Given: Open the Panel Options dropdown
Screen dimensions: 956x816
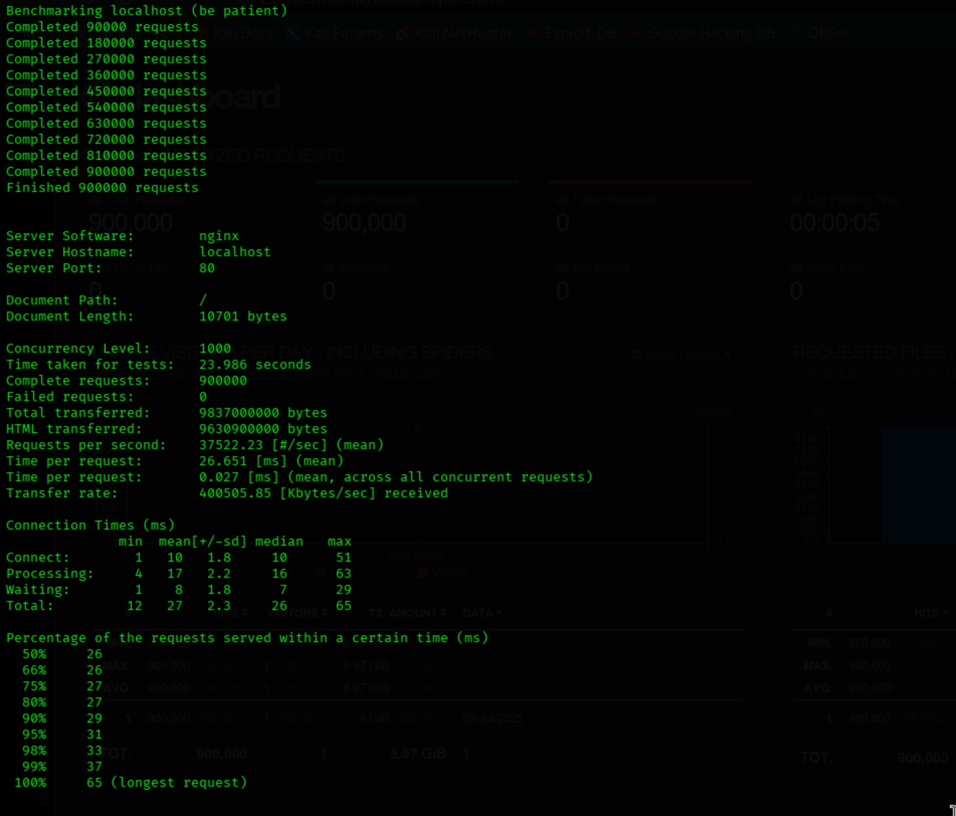Looking at the screenshot, I should [x=681, y=355].
